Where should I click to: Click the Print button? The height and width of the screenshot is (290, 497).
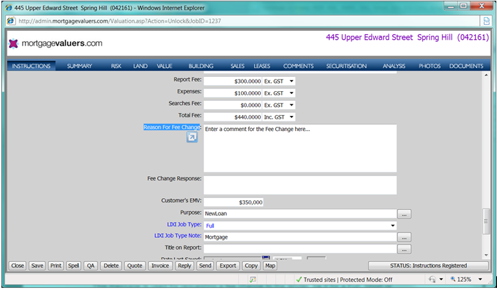56,265
